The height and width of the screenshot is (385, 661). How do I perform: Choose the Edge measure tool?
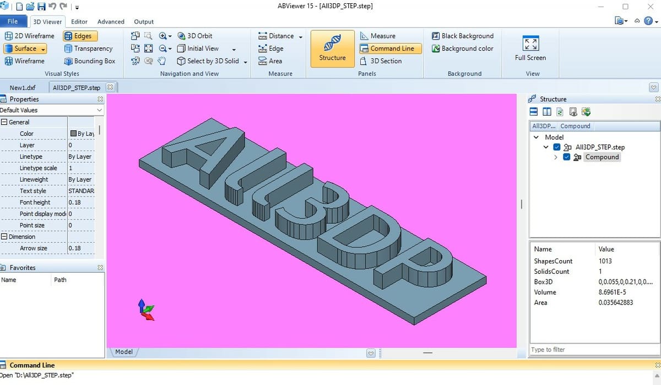270,48
